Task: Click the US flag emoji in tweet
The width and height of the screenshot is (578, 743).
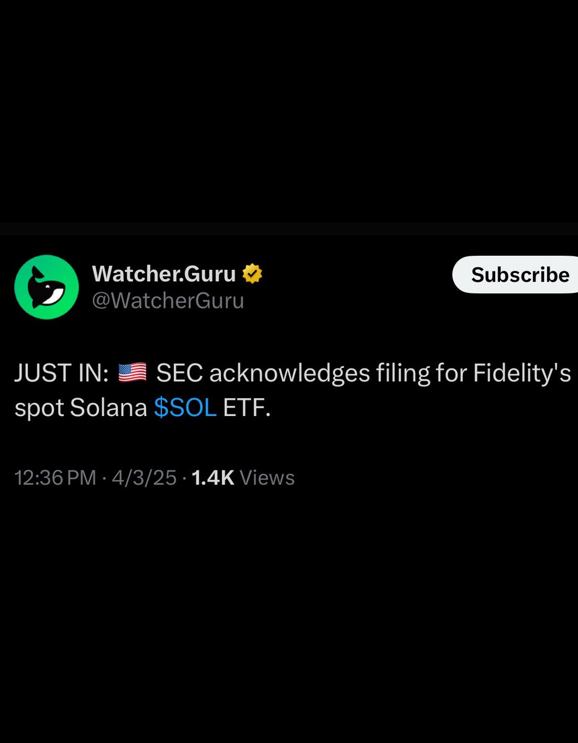Action: coord(132,373)
